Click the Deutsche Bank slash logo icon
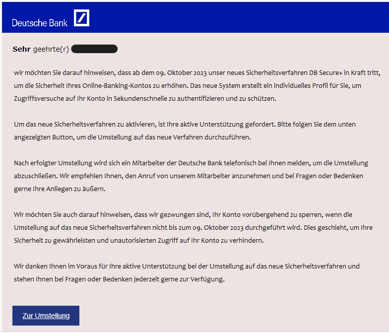Viewport: 389px width, 334px height. point(81,18)
